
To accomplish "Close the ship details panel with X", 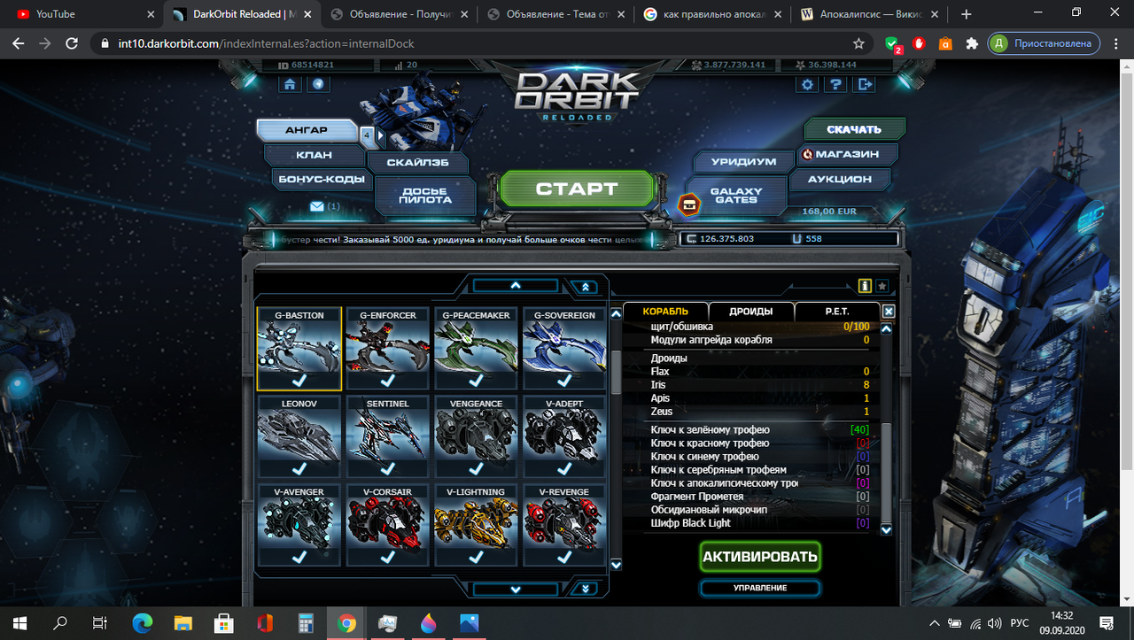I will (889, 312).
